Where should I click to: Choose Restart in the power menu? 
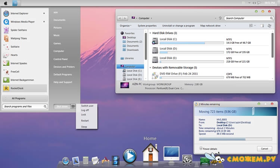85,121
